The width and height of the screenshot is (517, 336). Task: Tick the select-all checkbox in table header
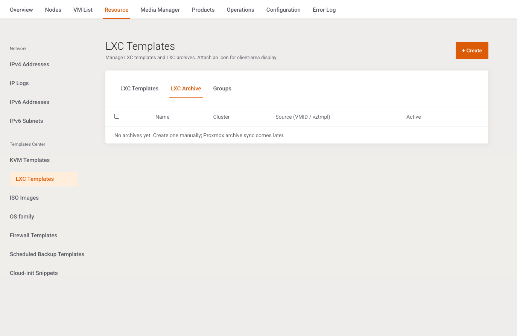click(117, 116)
